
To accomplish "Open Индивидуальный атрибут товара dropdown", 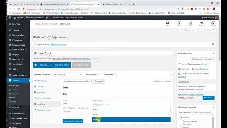I will [78, 81].
